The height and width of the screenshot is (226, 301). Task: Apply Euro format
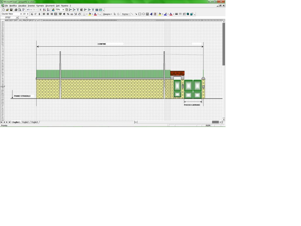[x=64, y=14]
